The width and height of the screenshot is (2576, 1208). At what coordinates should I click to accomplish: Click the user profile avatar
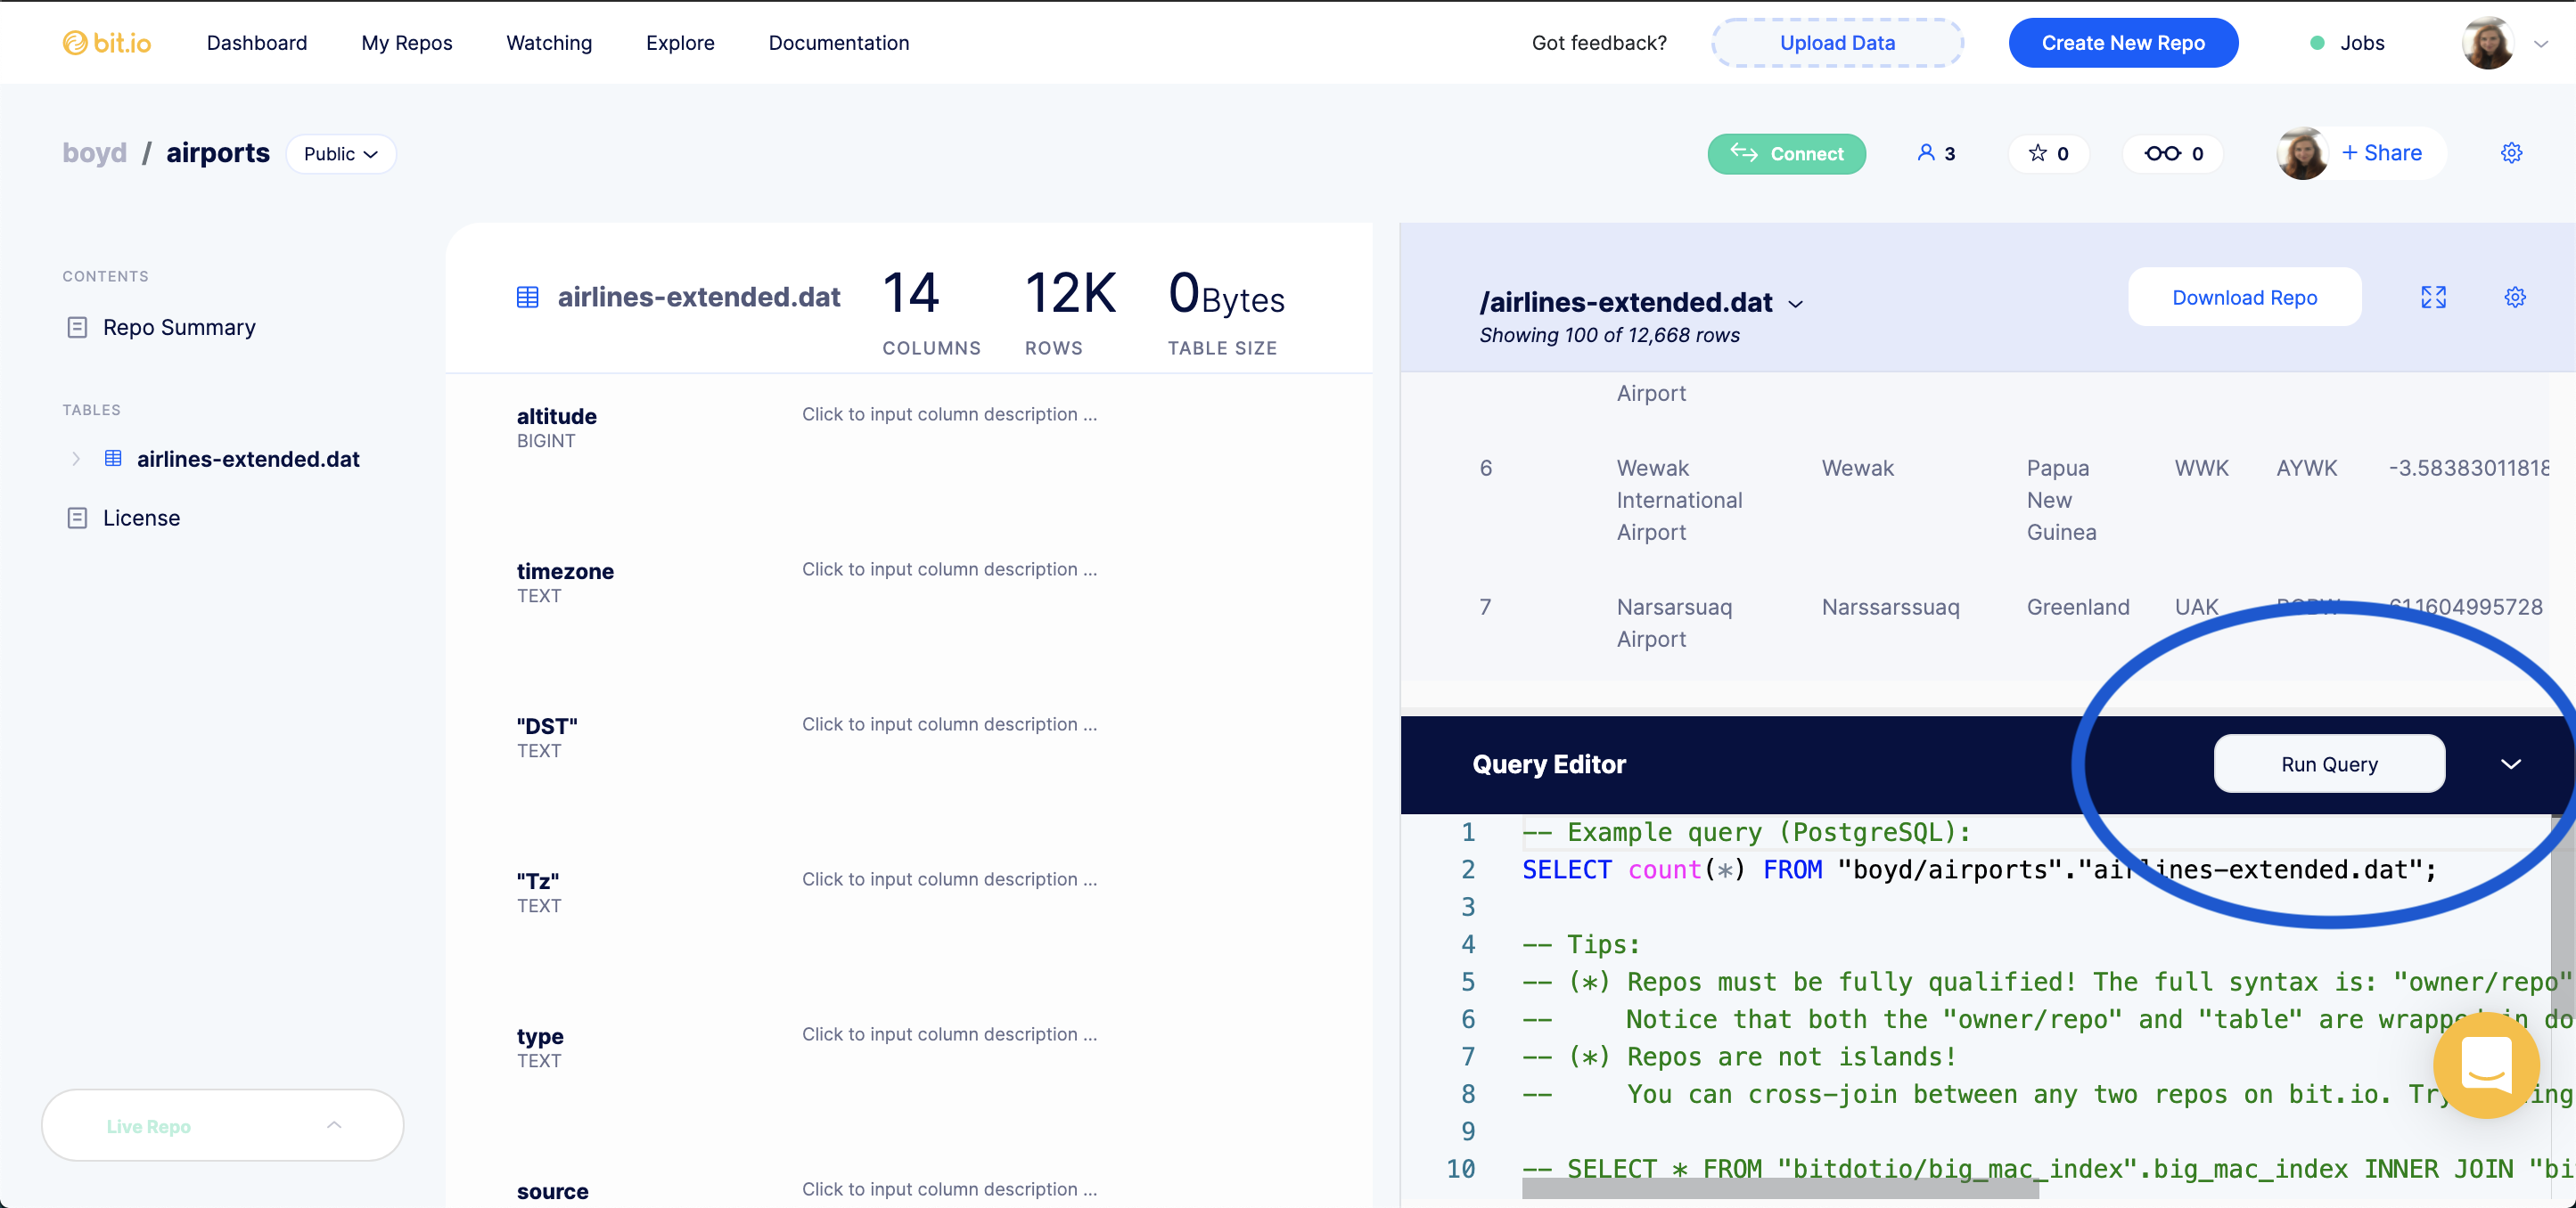[2487, 43]
